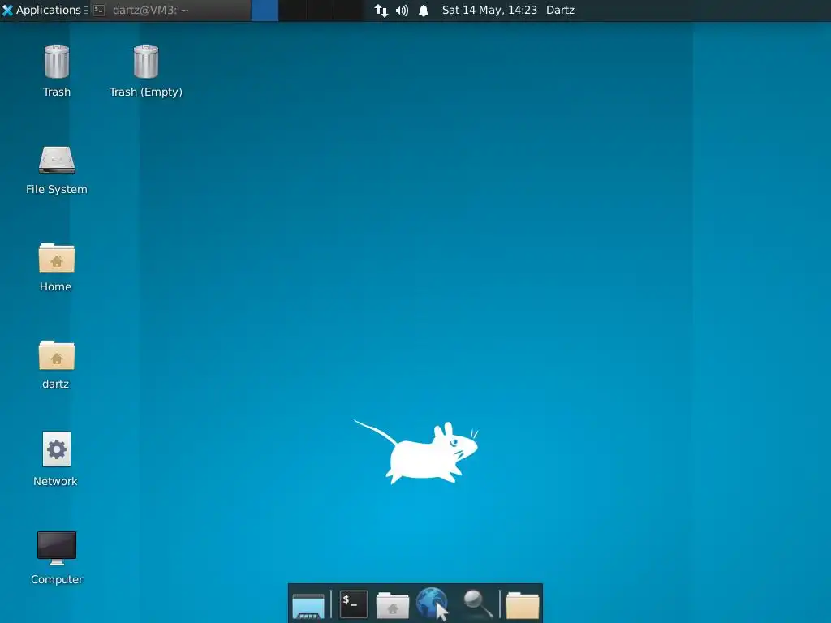The width and height of the screenshot is (831, 623).
Task: Open the File System drive icon
Action: [x=57, y=160]
